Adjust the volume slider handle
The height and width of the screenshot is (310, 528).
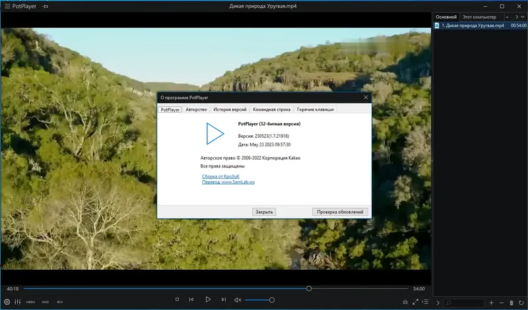[272, 300]
